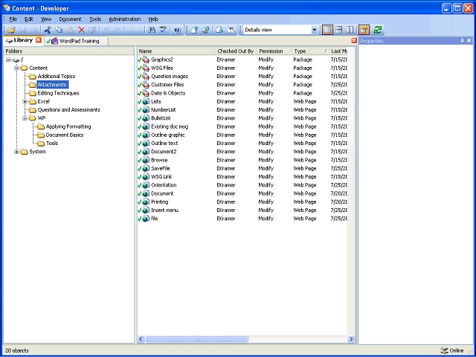Expand the Excel folder
Viewport: 476px width, 357px height.
(25, 101)
